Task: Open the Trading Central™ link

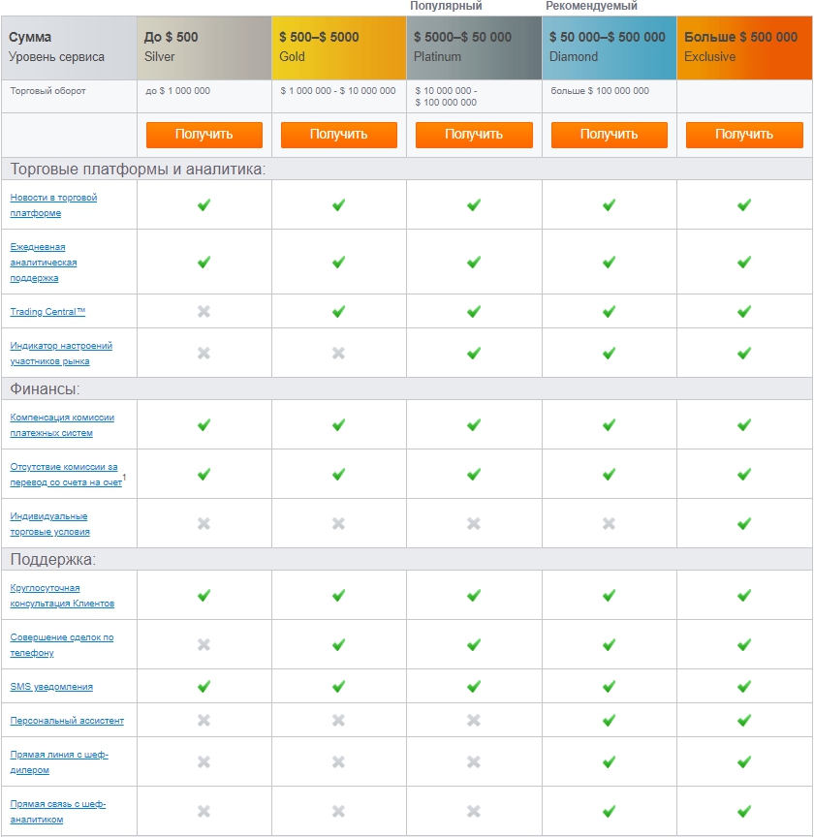Action: 47,312
